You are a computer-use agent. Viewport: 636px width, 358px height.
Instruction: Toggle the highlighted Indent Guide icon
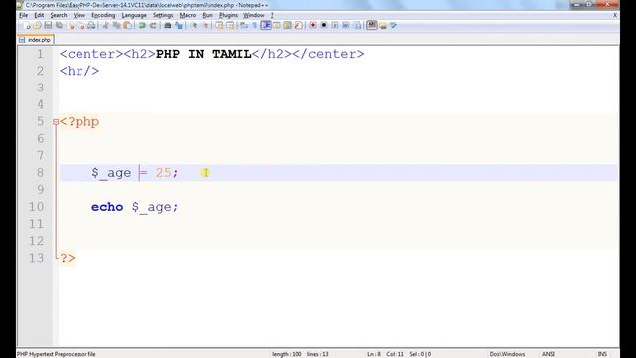(266, 26)
